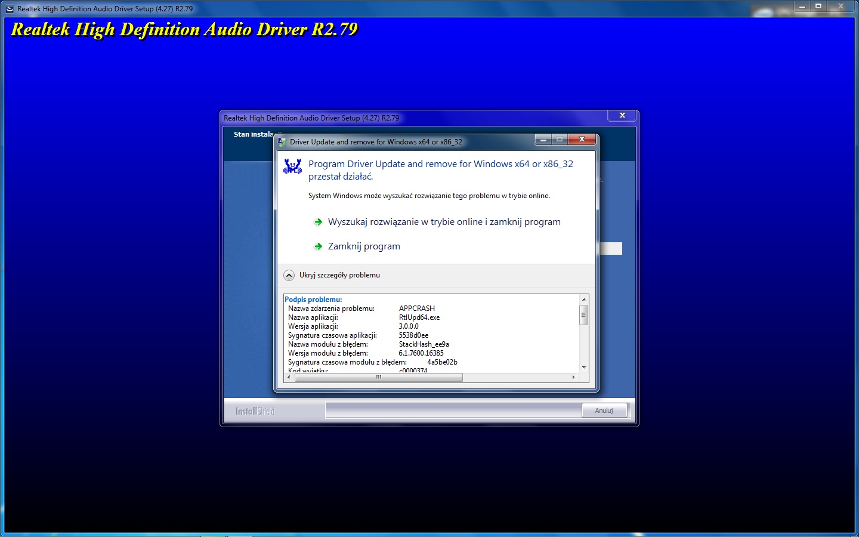
Task: Click yellow Realtek High Definition Audio Driver R2.79 heading
Action: pos(184,30)
